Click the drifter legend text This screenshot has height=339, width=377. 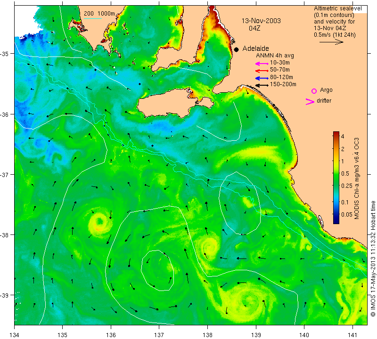click(x=324, y=101)
